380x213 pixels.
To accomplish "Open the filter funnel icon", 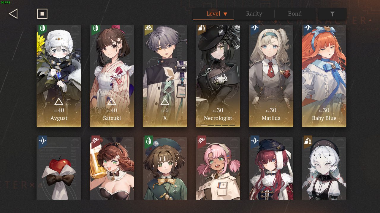I will (332, 14).
